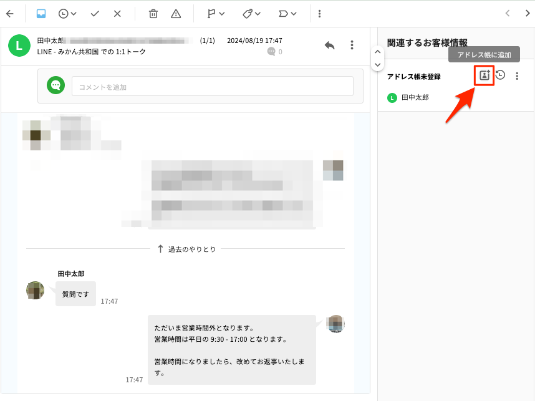Open the customer history clock icon

click(x=500, y=75)
